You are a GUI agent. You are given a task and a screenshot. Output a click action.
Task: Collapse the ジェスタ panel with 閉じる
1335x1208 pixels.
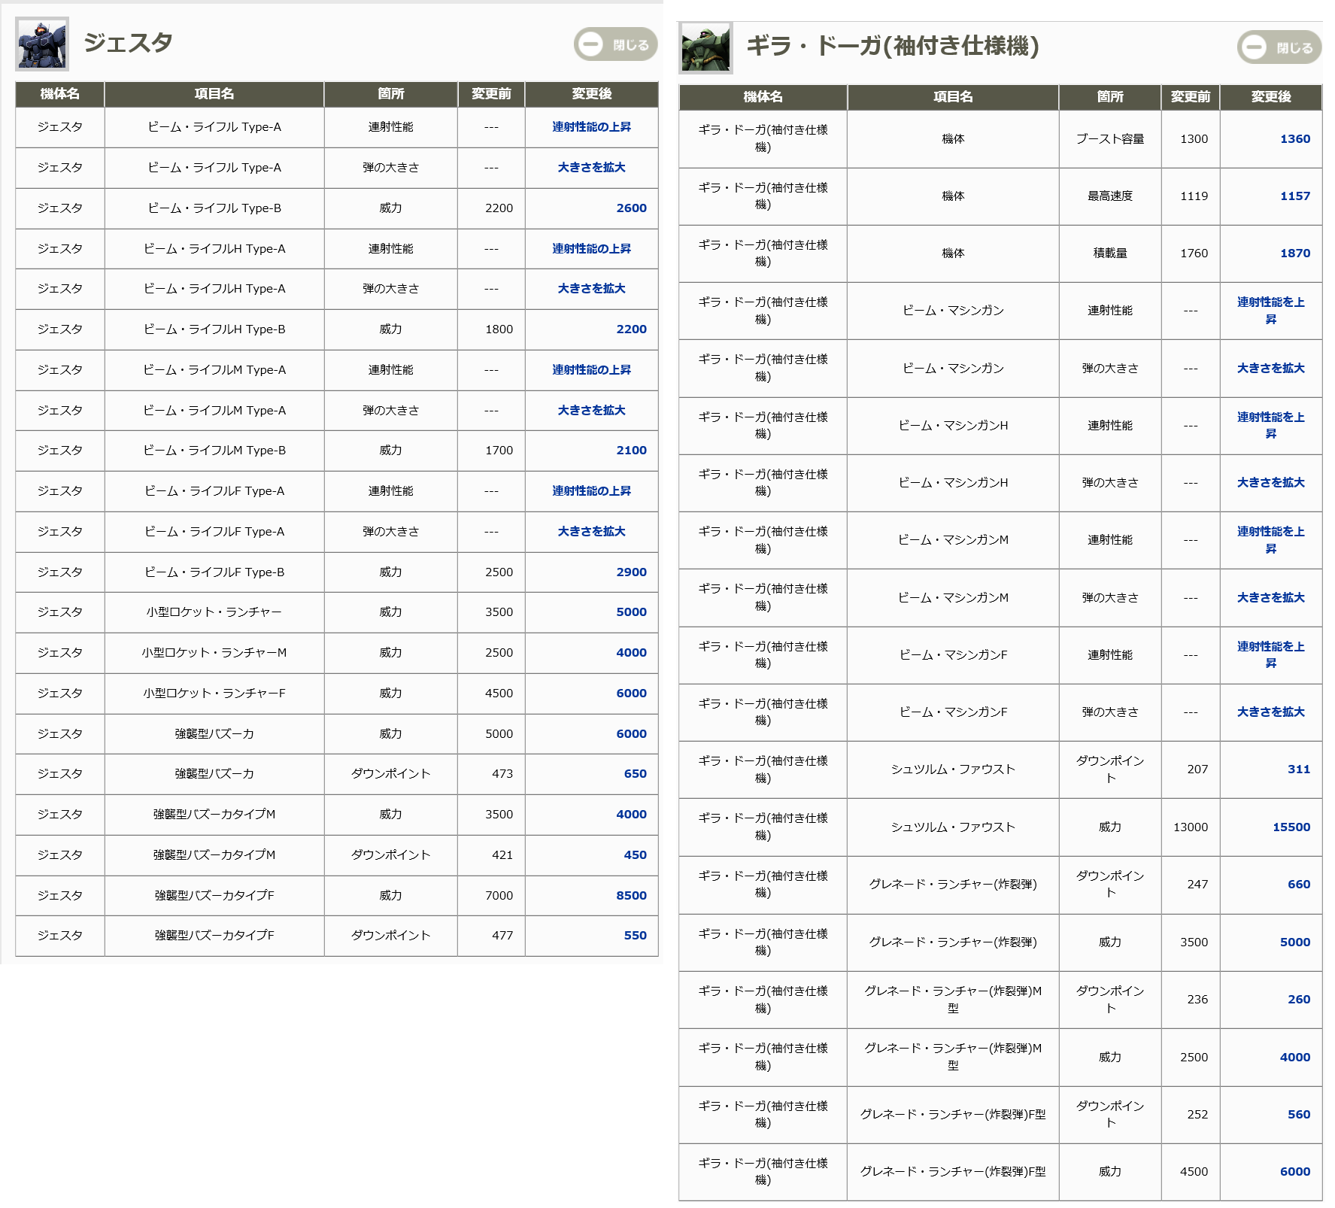(x=615, y=44)
